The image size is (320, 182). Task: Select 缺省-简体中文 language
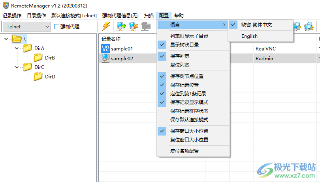[x=261, y=25]
